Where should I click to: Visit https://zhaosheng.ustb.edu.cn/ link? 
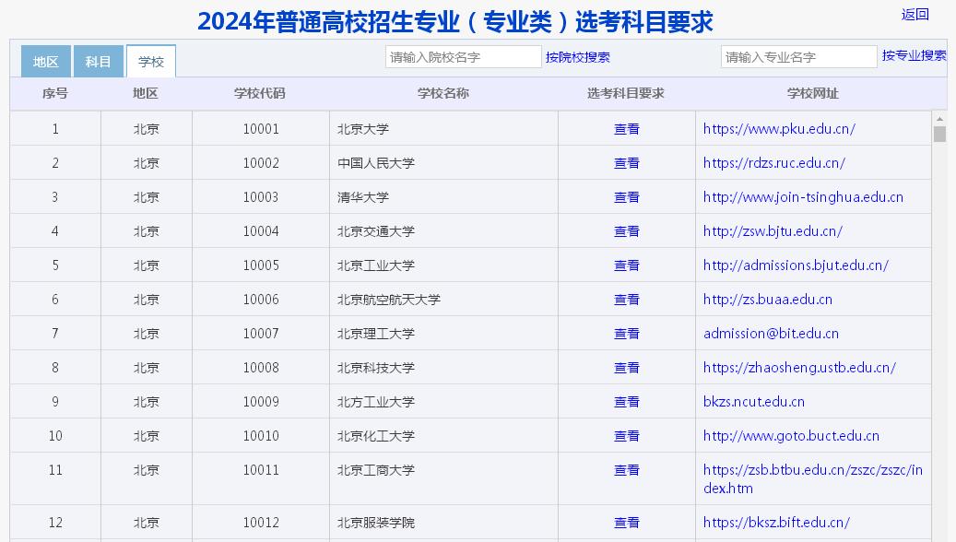799,368
